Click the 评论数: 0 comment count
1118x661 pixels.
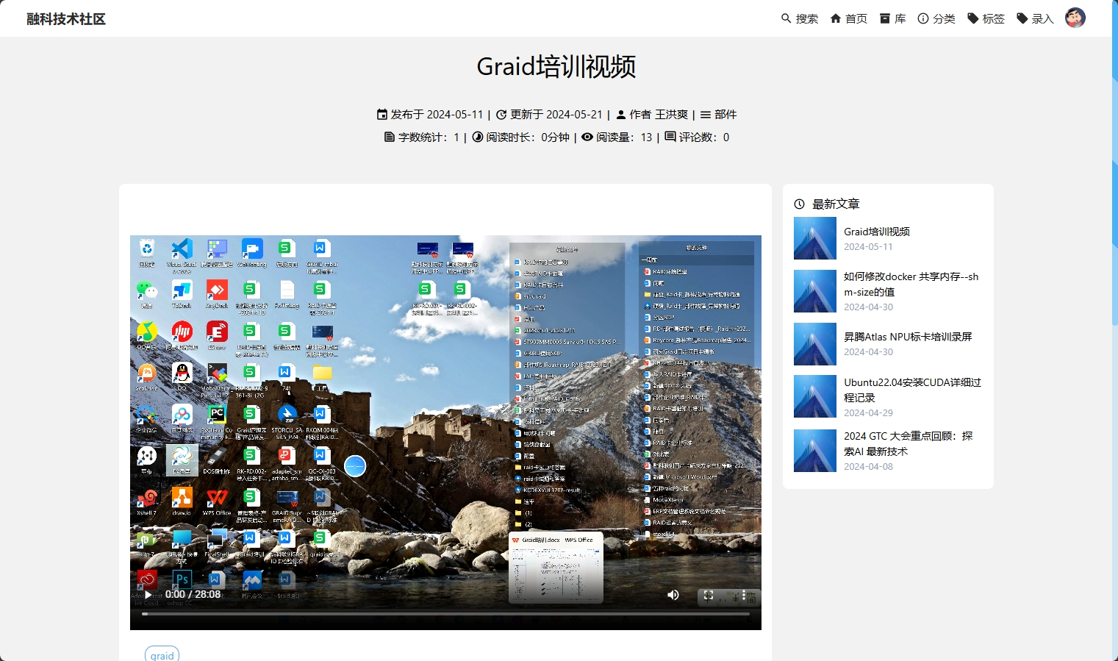coord(697,137)
